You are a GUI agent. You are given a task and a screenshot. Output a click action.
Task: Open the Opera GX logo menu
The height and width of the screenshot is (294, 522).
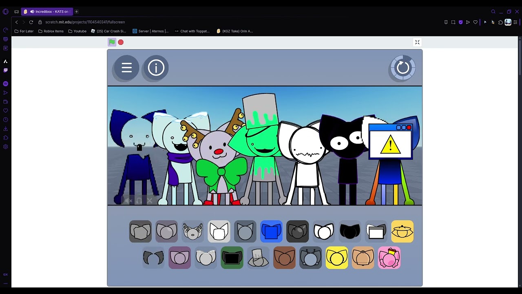6,11
